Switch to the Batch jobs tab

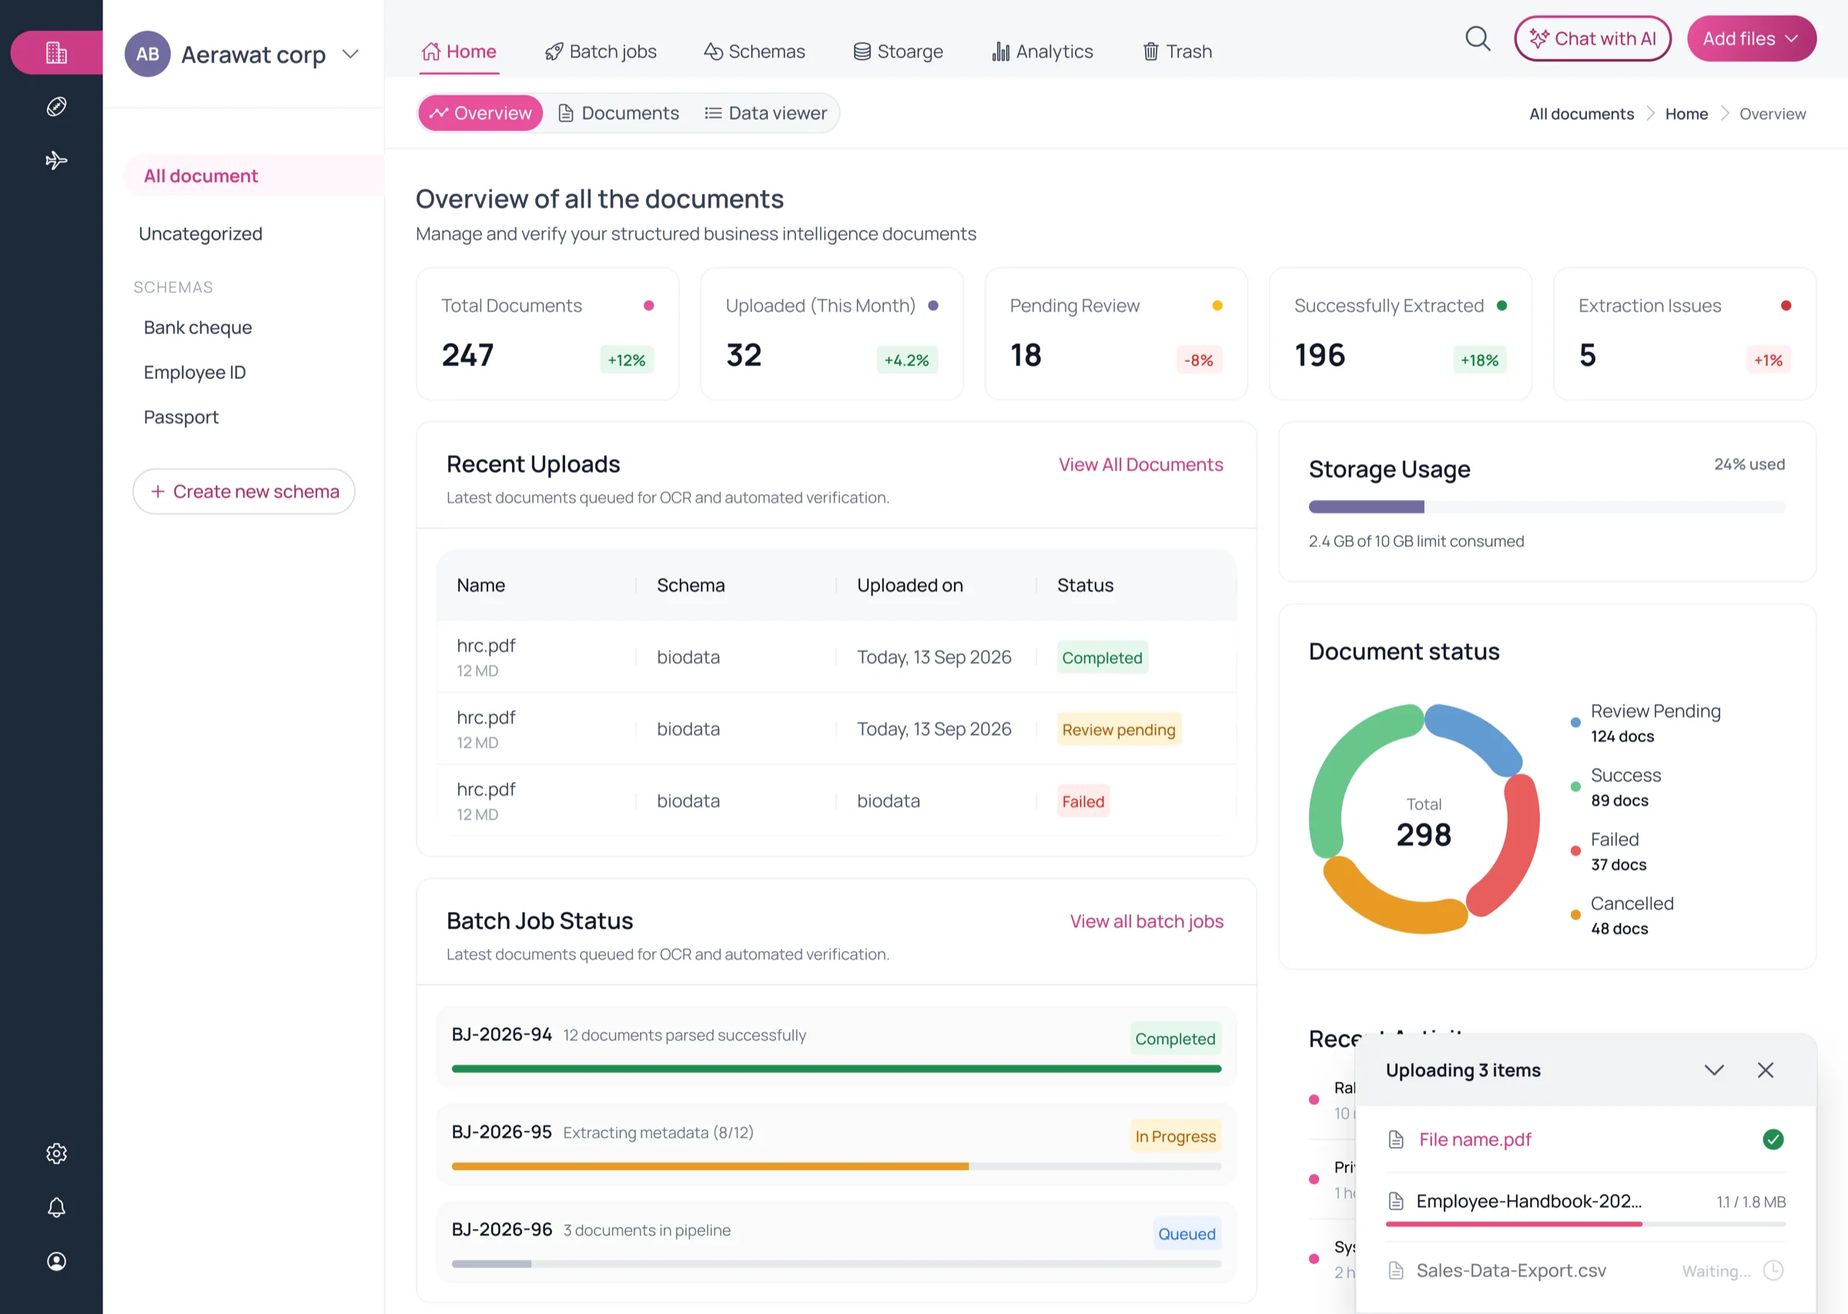click(x=601, y=51)
